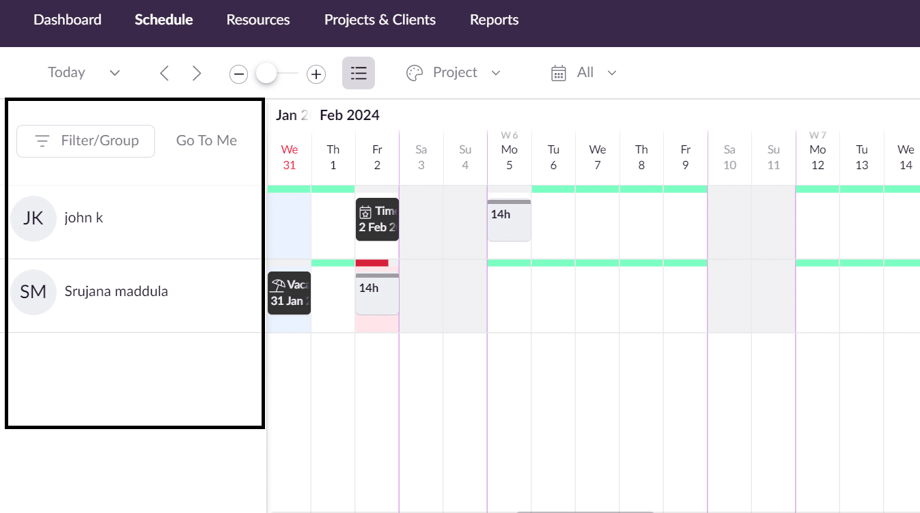This screenshot has width=920, height=513.
Task: Open the Reports tab
Action: tap(494, 20)
